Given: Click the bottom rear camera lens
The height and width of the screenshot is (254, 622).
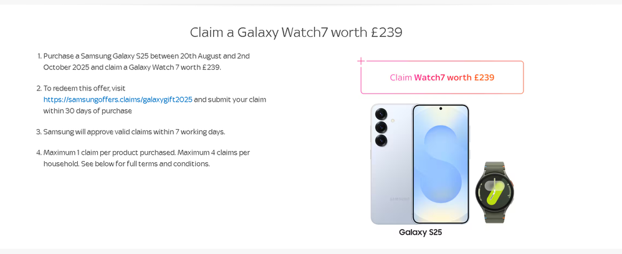Looking at the screenshot, I should [381, 140].
